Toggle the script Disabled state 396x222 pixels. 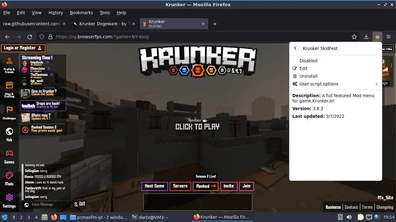pyautogui.click(x=308, y=61)
